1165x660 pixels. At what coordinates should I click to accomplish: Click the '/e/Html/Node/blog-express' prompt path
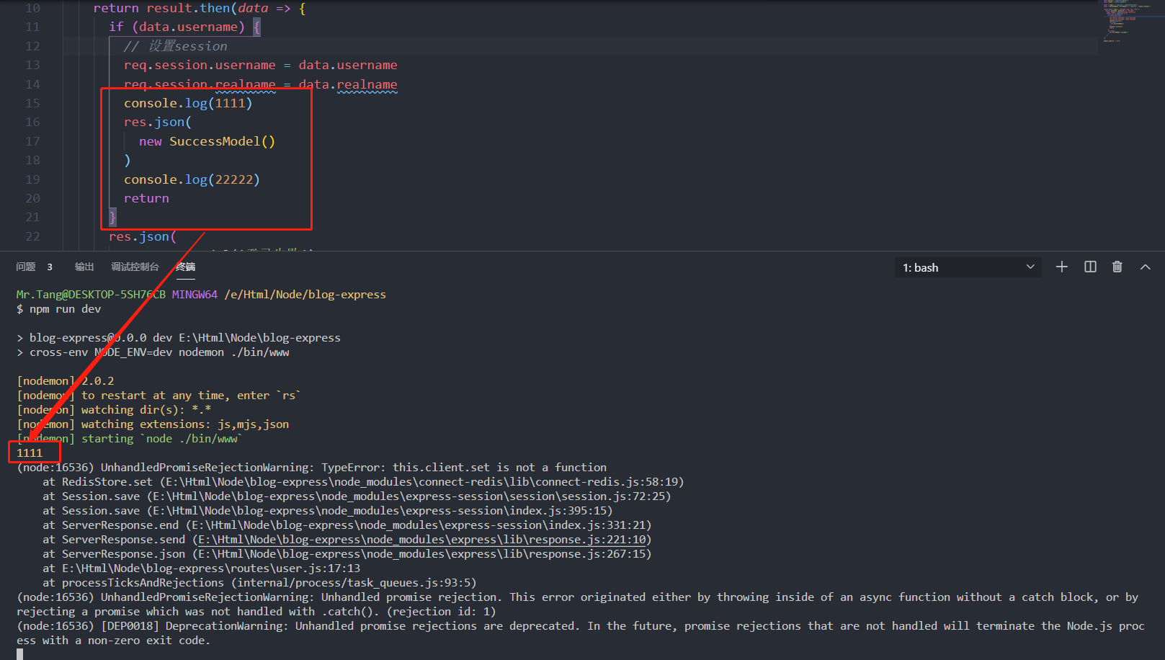305,295
